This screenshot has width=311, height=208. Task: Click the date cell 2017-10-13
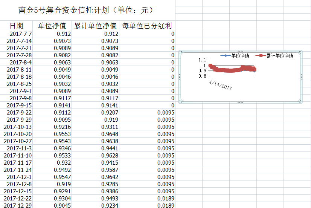18,127
